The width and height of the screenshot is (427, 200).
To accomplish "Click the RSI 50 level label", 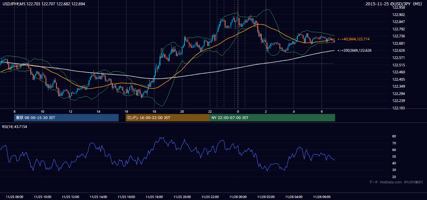I will tap(394, 156).
